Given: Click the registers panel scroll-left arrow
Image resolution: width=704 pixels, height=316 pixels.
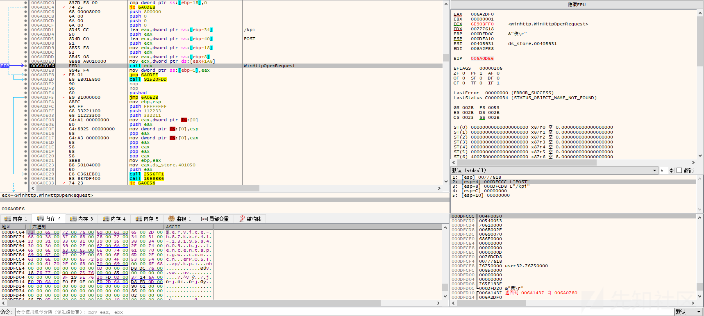Looking at the screenshot, I should [x=454, y=163].
